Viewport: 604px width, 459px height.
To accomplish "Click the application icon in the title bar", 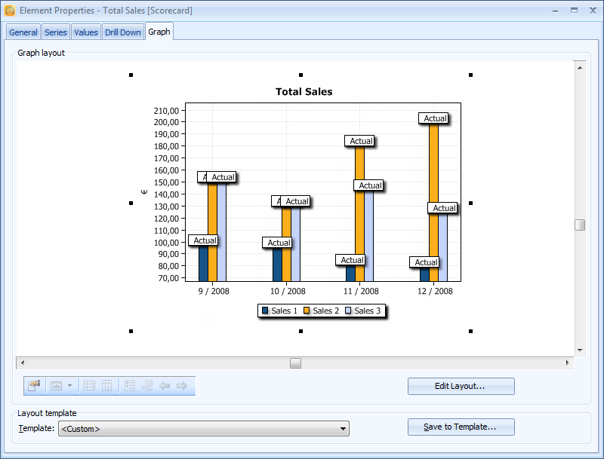I will coord(11,11).
